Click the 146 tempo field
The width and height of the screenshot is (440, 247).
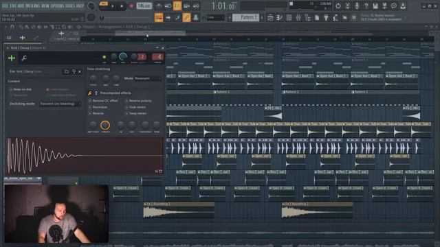pos(144,6)
